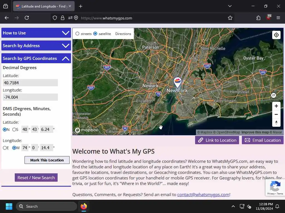
Task: Expand the How to Use panel
Action: tap(36, 33)
